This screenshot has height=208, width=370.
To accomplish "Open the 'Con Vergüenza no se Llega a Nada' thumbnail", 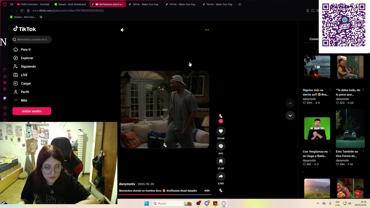I will coord(317,129).
